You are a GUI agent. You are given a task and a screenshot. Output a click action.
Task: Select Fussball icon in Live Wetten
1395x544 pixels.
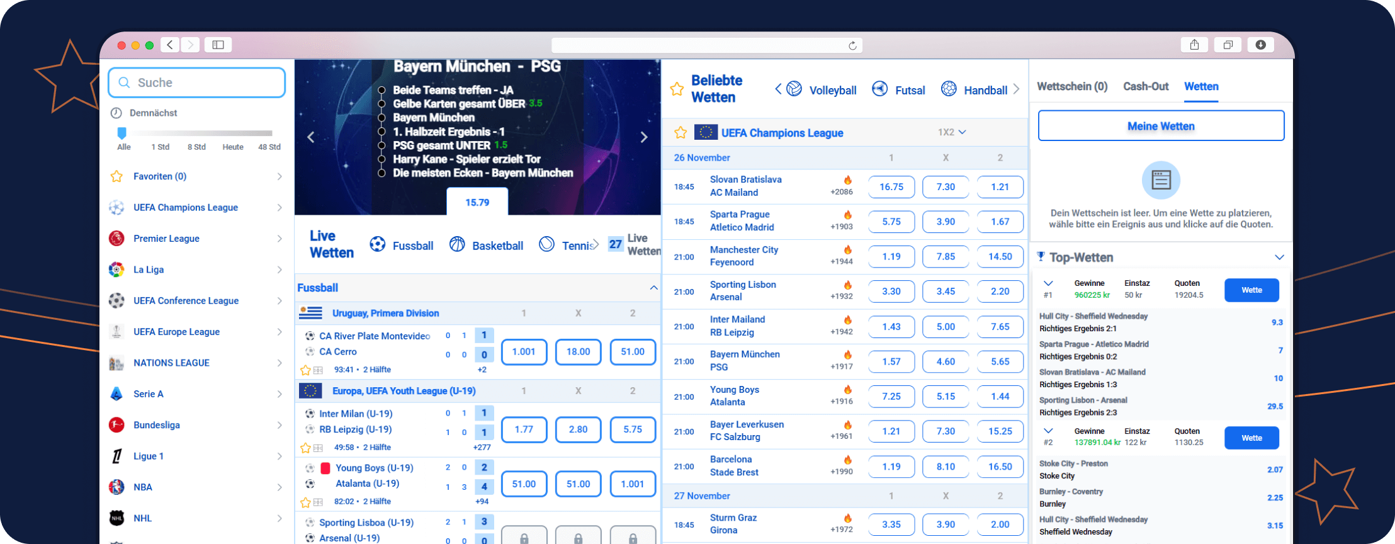pos(377,244)
